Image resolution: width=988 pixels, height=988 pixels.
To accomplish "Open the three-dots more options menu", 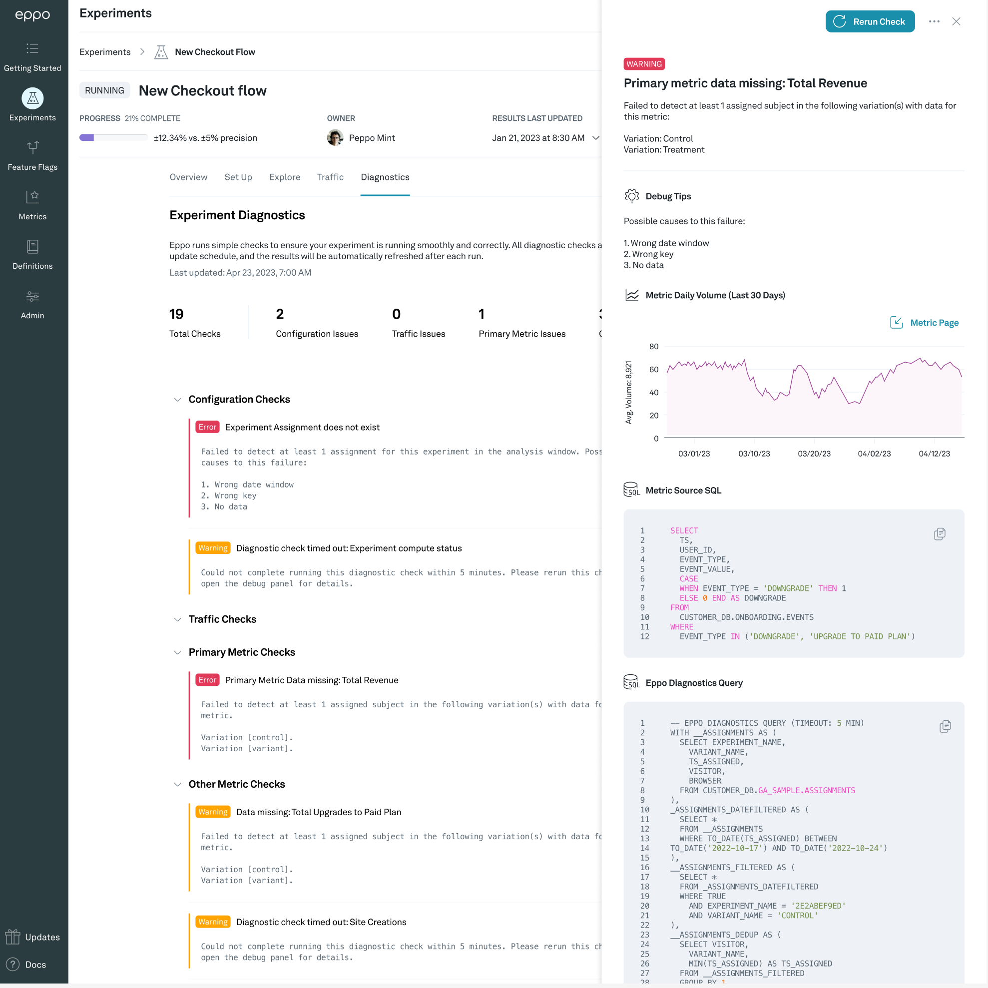I will pyautogui.click(x=934, y=21).
